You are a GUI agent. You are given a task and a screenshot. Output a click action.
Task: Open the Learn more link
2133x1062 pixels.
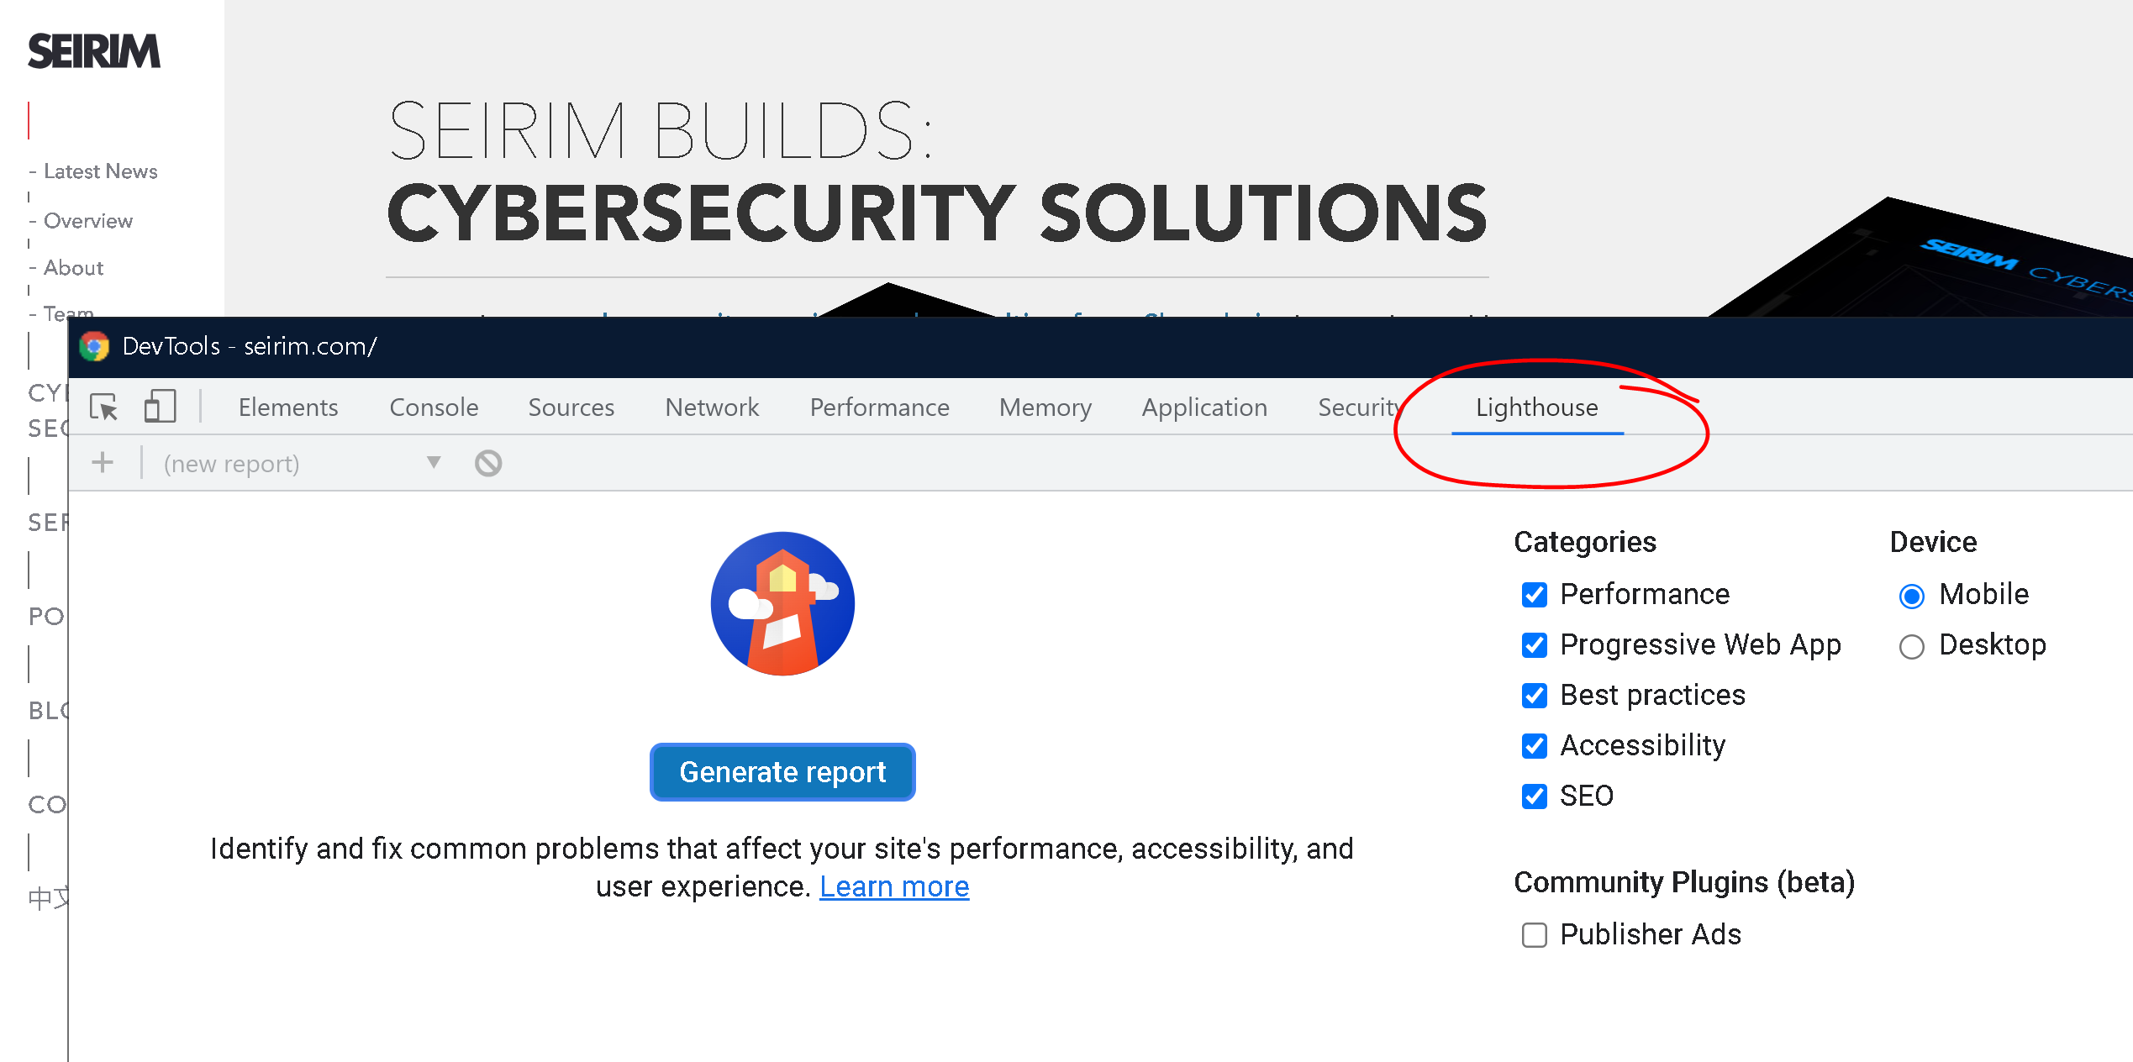click(894, 886)
